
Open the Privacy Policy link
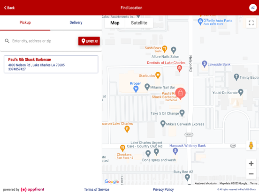pos(163,189)
